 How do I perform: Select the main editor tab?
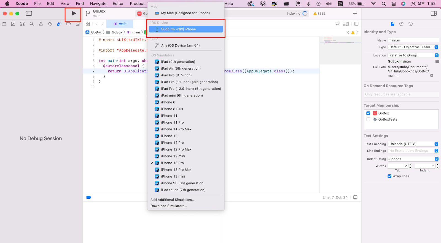click(x=120, y=24)
